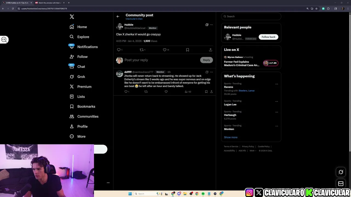Open Ravens trending topic
This screenshot has height=197, width=351.
[x=229, y=87]
